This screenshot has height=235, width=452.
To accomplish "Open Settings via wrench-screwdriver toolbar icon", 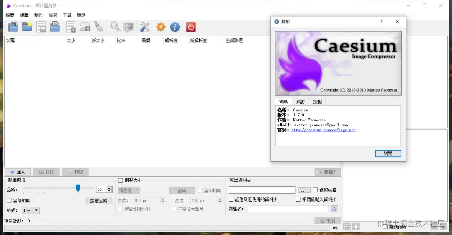I will 145,27.
